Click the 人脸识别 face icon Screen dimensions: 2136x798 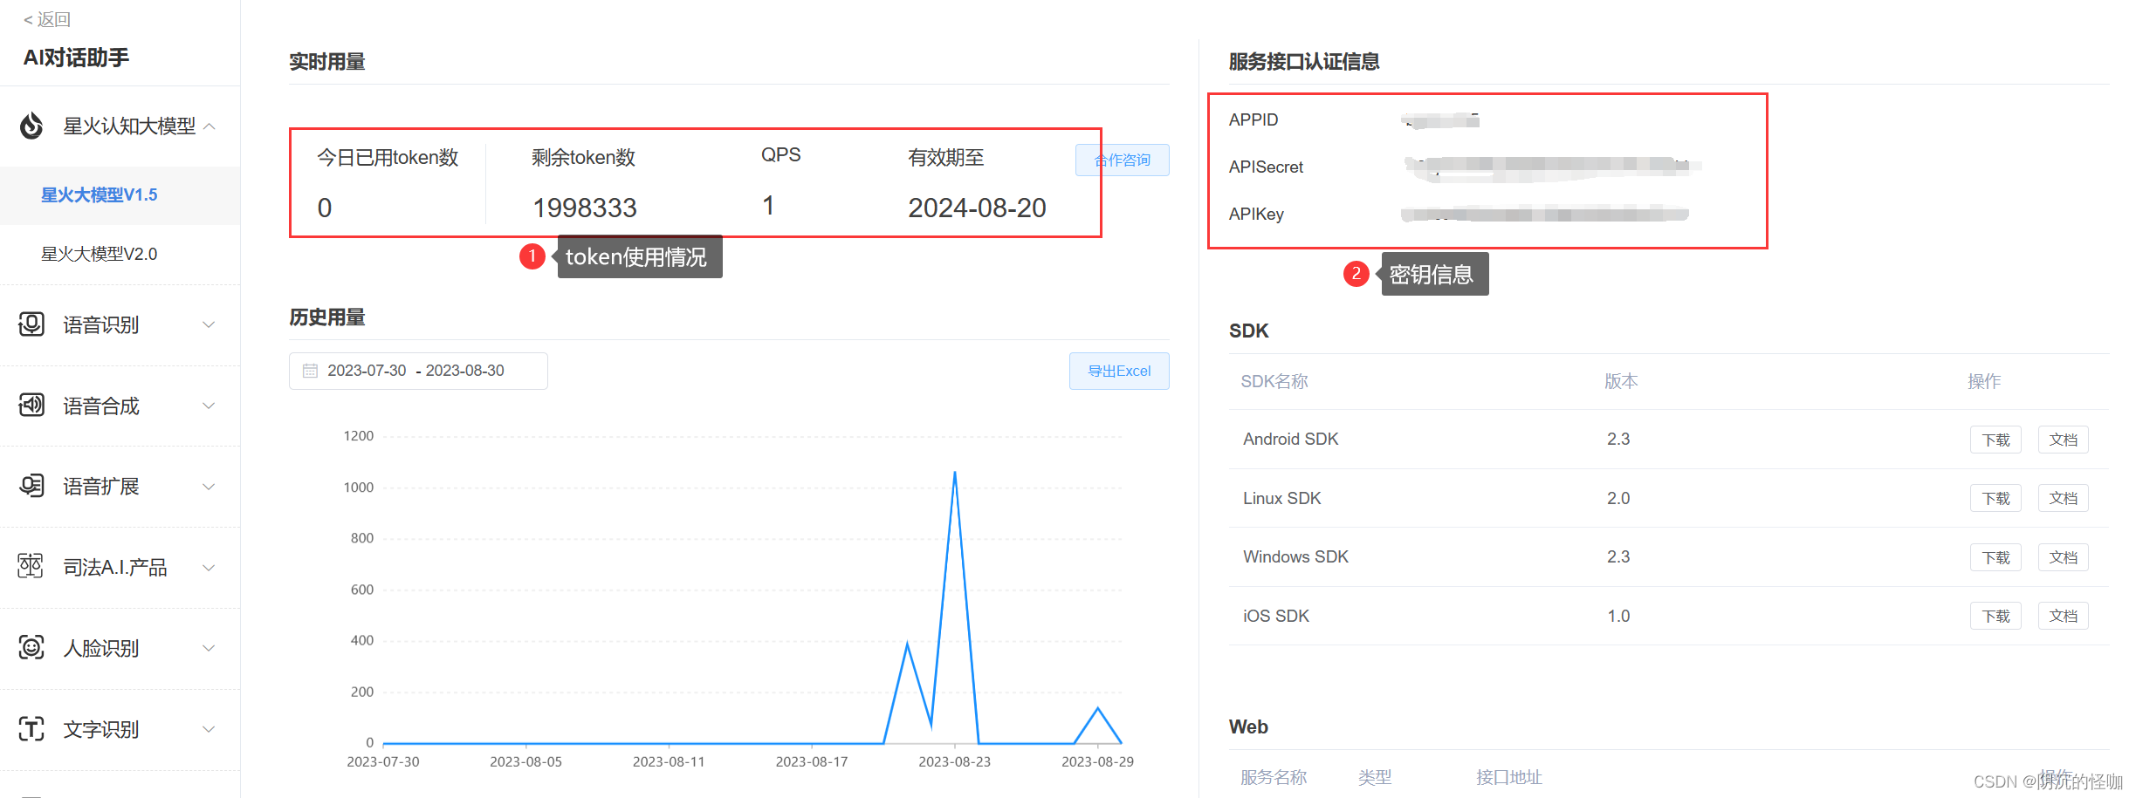coord(31,648)
